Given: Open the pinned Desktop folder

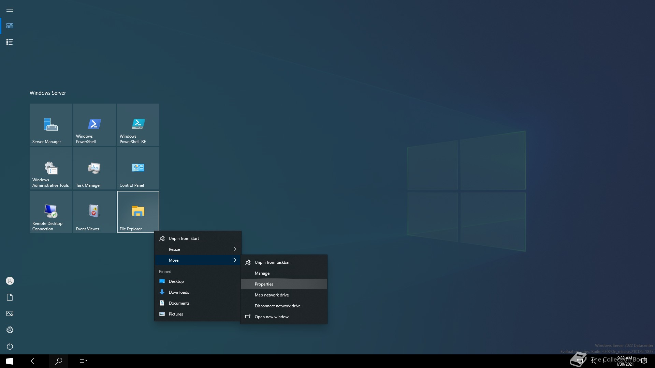Looking at the screenshot, I should pos(198,281).
